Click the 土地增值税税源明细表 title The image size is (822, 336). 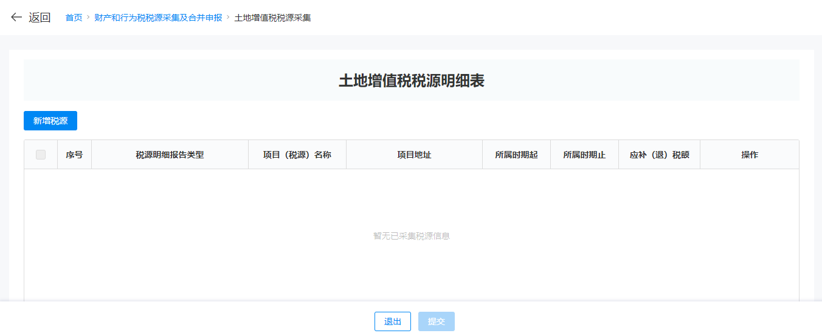[411, 81]
